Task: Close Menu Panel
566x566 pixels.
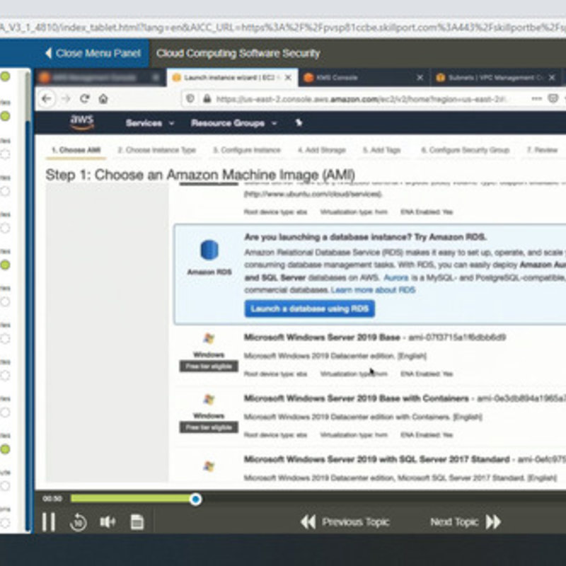Action: [93, 53]
